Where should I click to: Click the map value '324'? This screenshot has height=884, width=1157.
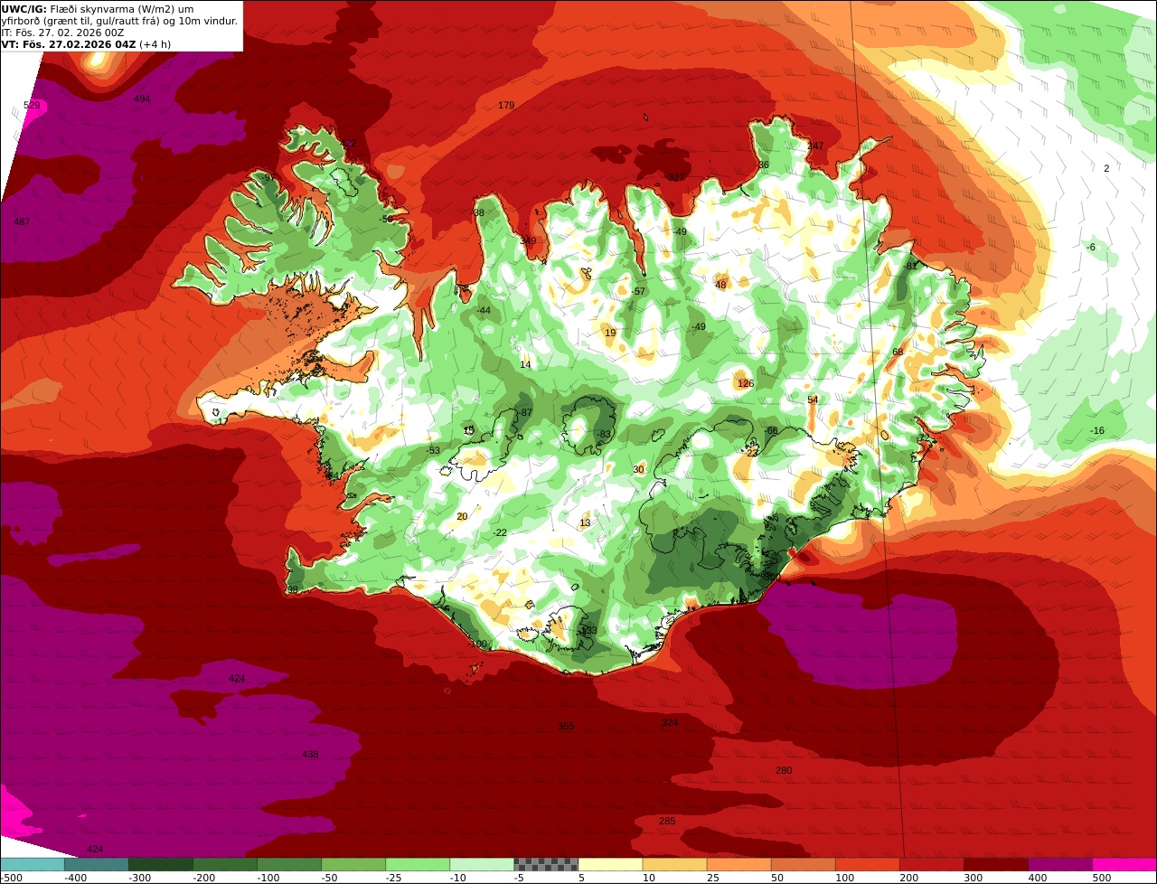tap(670, 723)
